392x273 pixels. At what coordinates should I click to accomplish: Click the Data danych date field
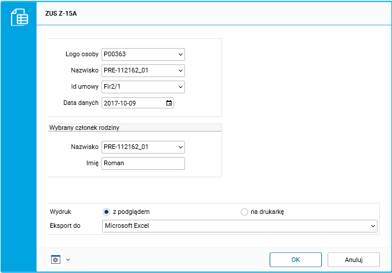tap(133, 103)
